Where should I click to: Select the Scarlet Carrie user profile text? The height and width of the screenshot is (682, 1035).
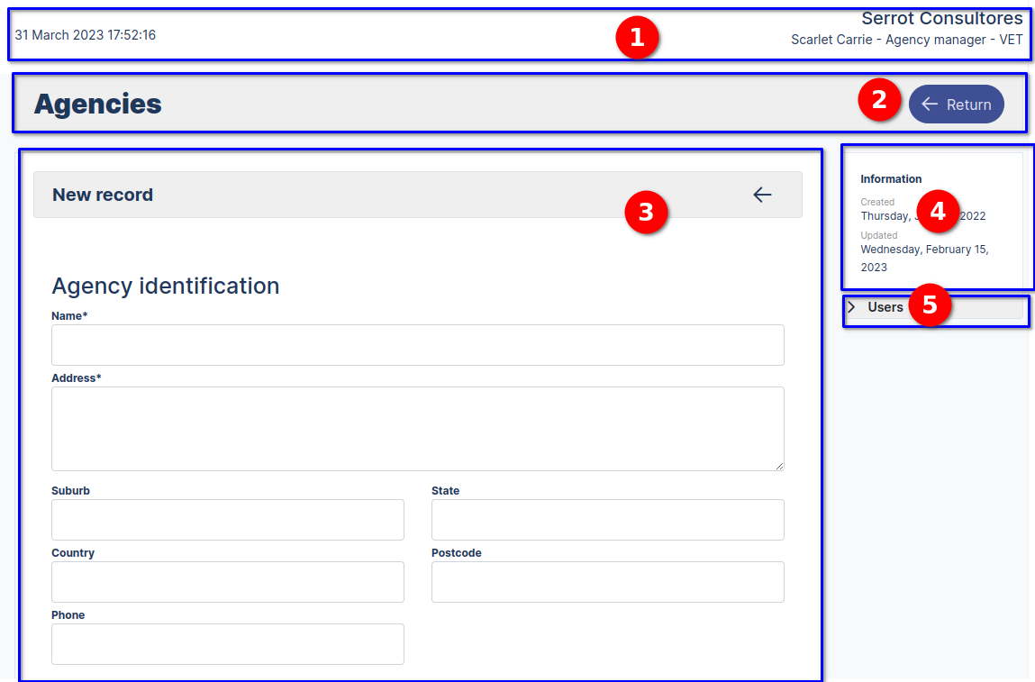pos(907,39)
